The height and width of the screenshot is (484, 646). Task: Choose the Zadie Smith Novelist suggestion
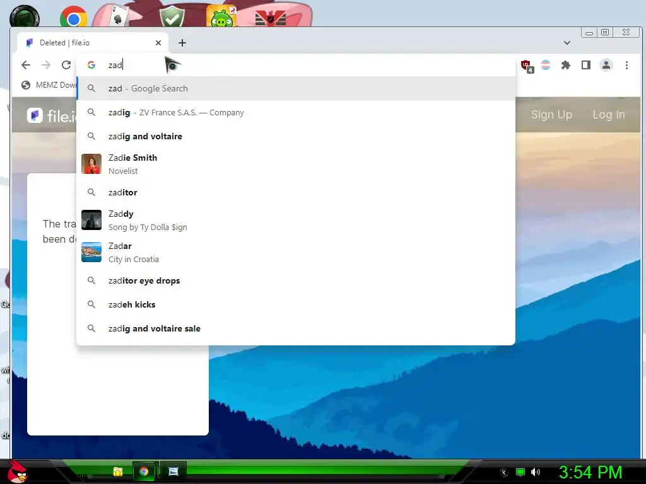(x=296, y=164)
